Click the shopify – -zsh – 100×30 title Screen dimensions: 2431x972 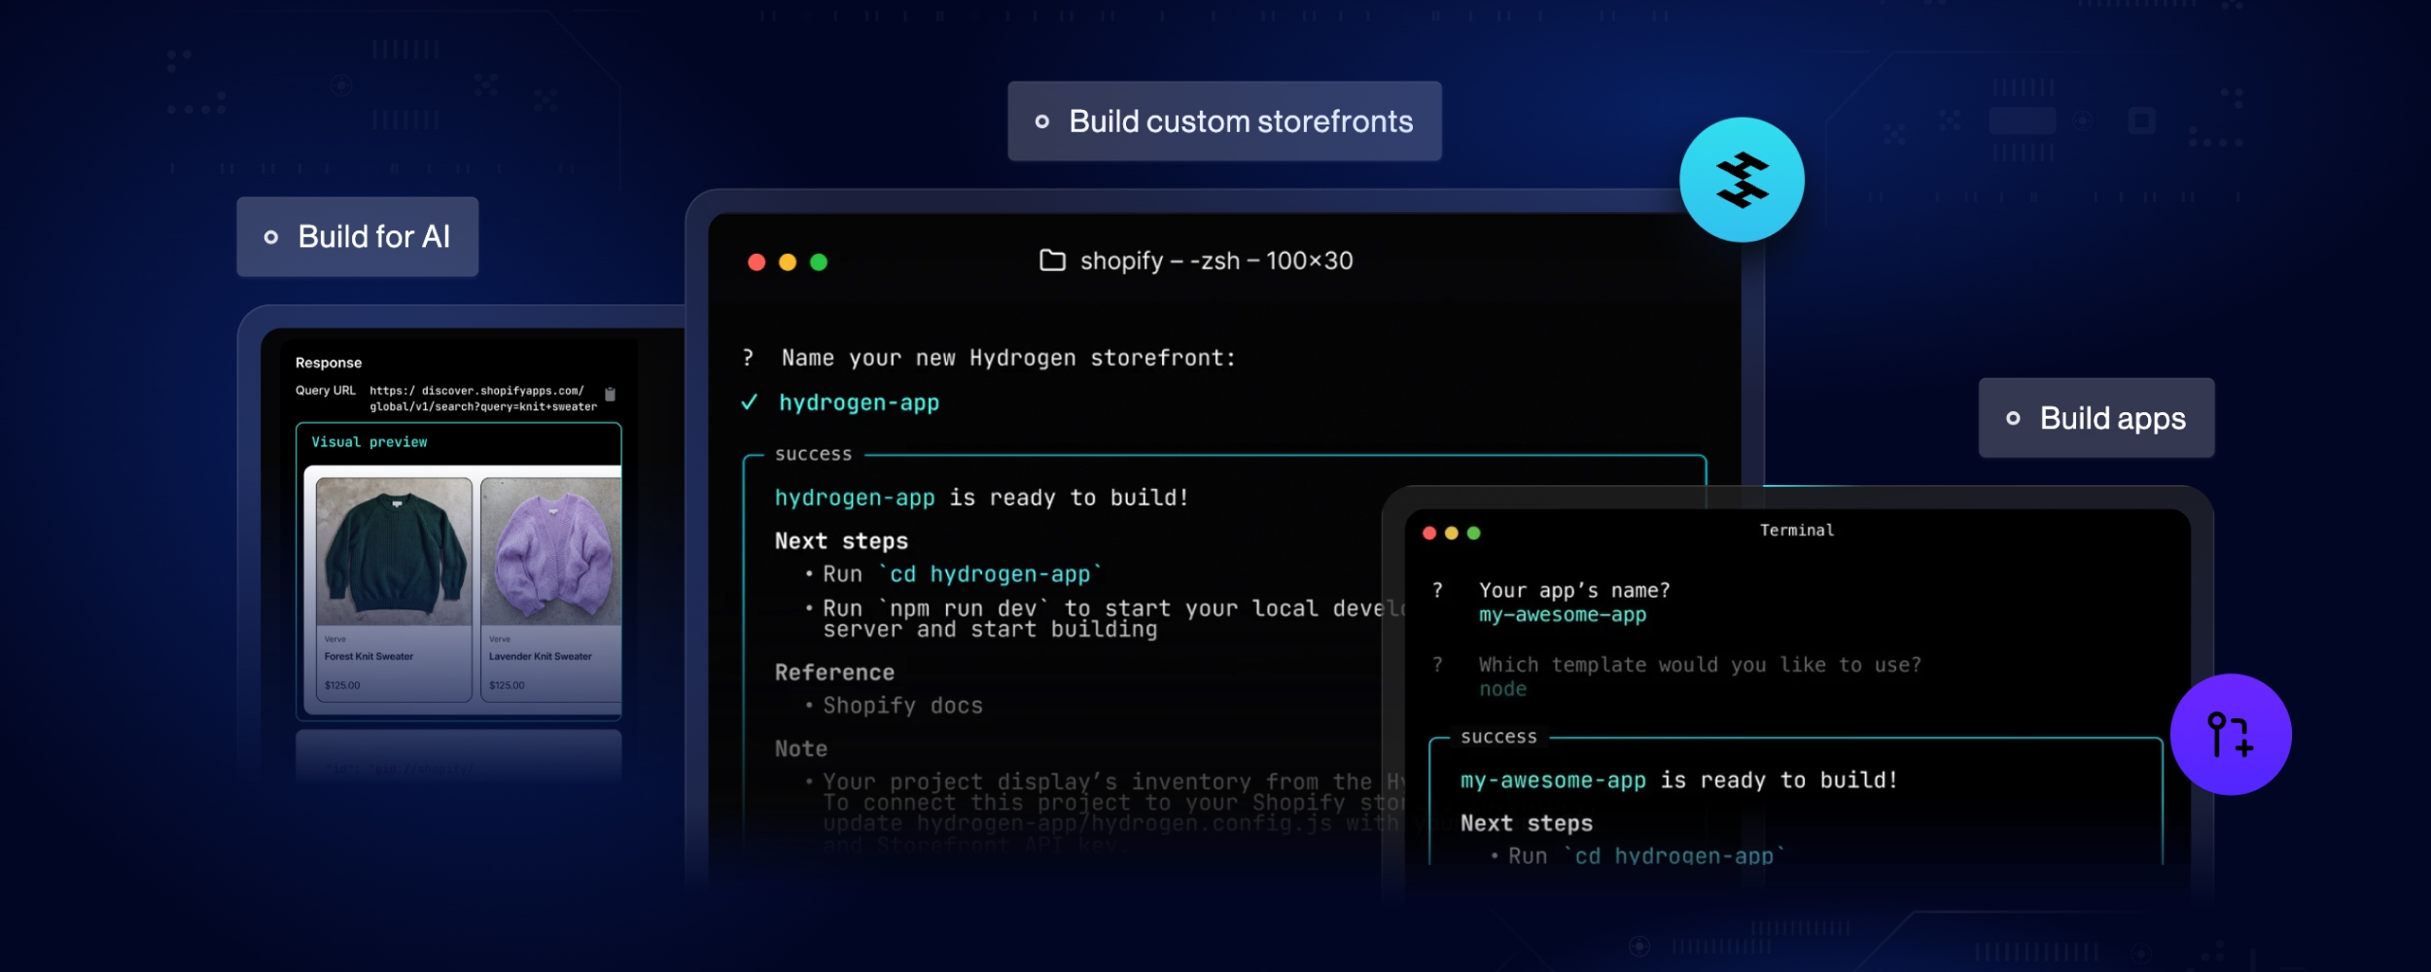1216,260
